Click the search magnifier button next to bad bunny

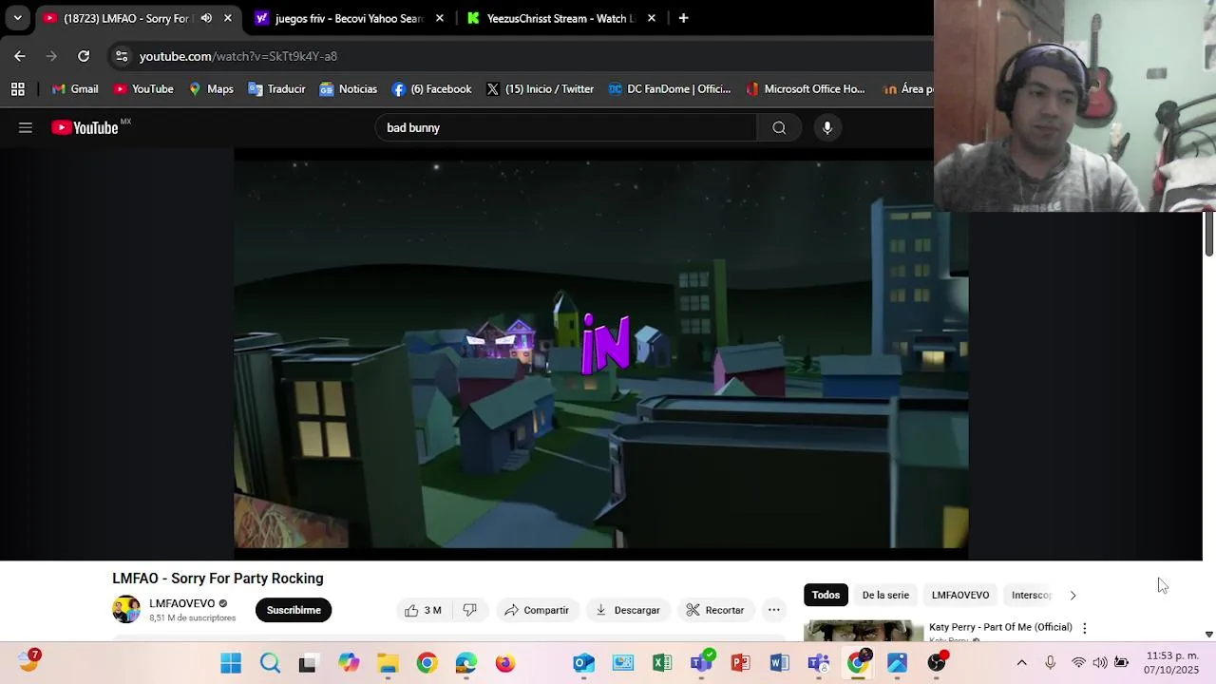(x=779, y=127)
